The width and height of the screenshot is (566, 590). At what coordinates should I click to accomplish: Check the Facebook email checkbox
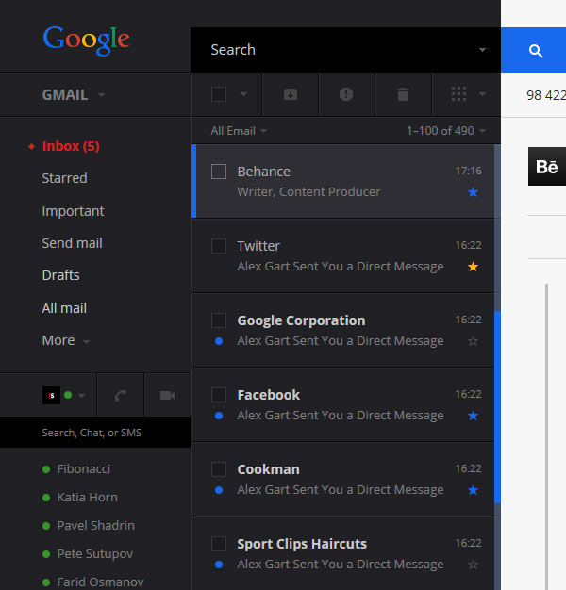point(219,395)
